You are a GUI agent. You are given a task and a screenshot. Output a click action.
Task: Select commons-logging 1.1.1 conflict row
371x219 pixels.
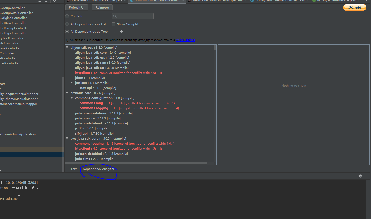129,108
